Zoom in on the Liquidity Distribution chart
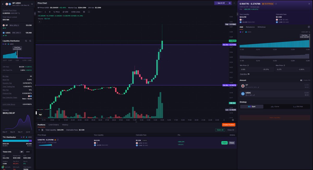 click(26, 41)
